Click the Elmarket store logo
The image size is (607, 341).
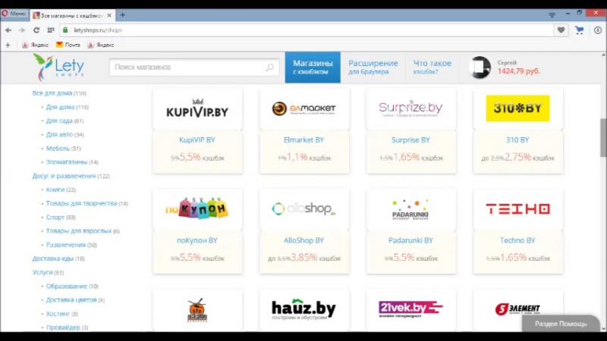click(304, 108)
